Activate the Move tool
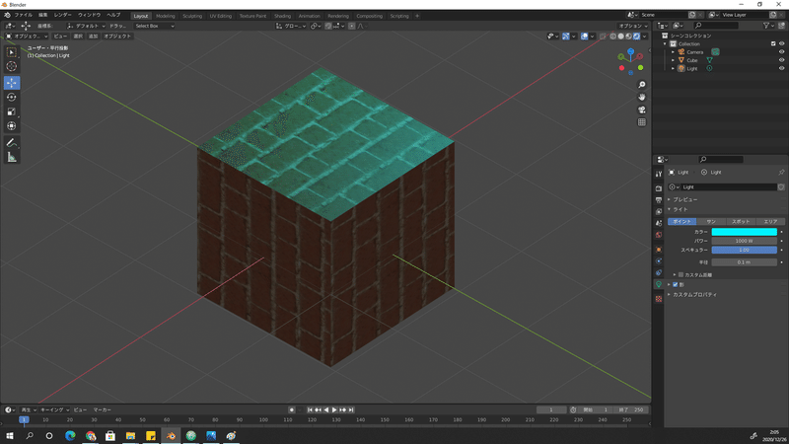Screen dimensions: 789x444 12,83
